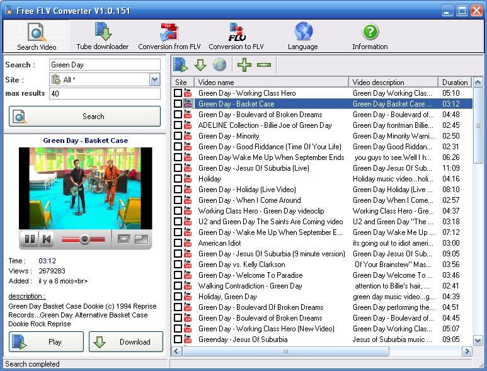Check the box for Working Class Hero 05:10
The width and height of the screenshot is (487, 371).
[x=178, y=93]
